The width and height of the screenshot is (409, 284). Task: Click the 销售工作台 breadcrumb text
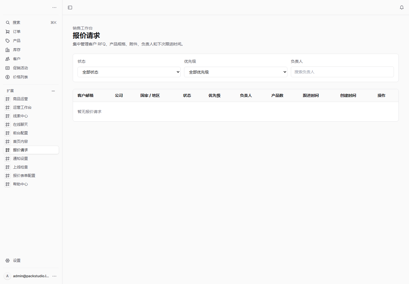coord(83,28)
